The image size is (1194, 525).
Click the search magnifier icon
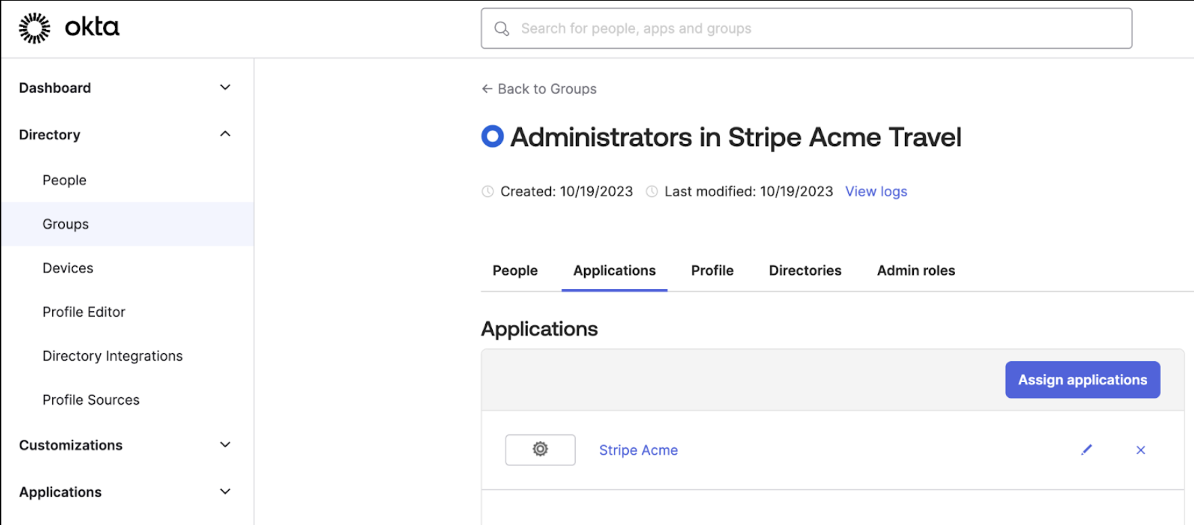(x=502, y=28)
